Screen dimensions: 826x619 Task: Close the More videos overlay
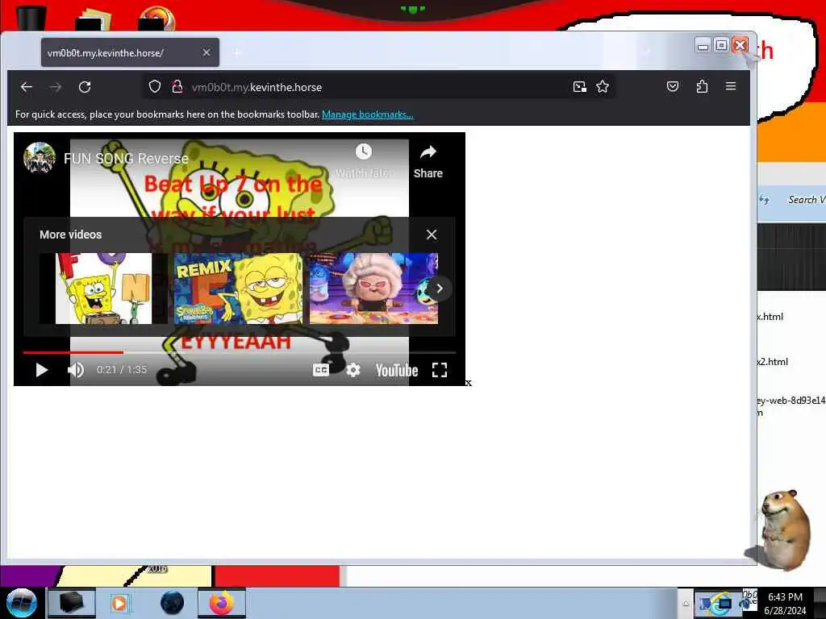click(x=432, y=235)
